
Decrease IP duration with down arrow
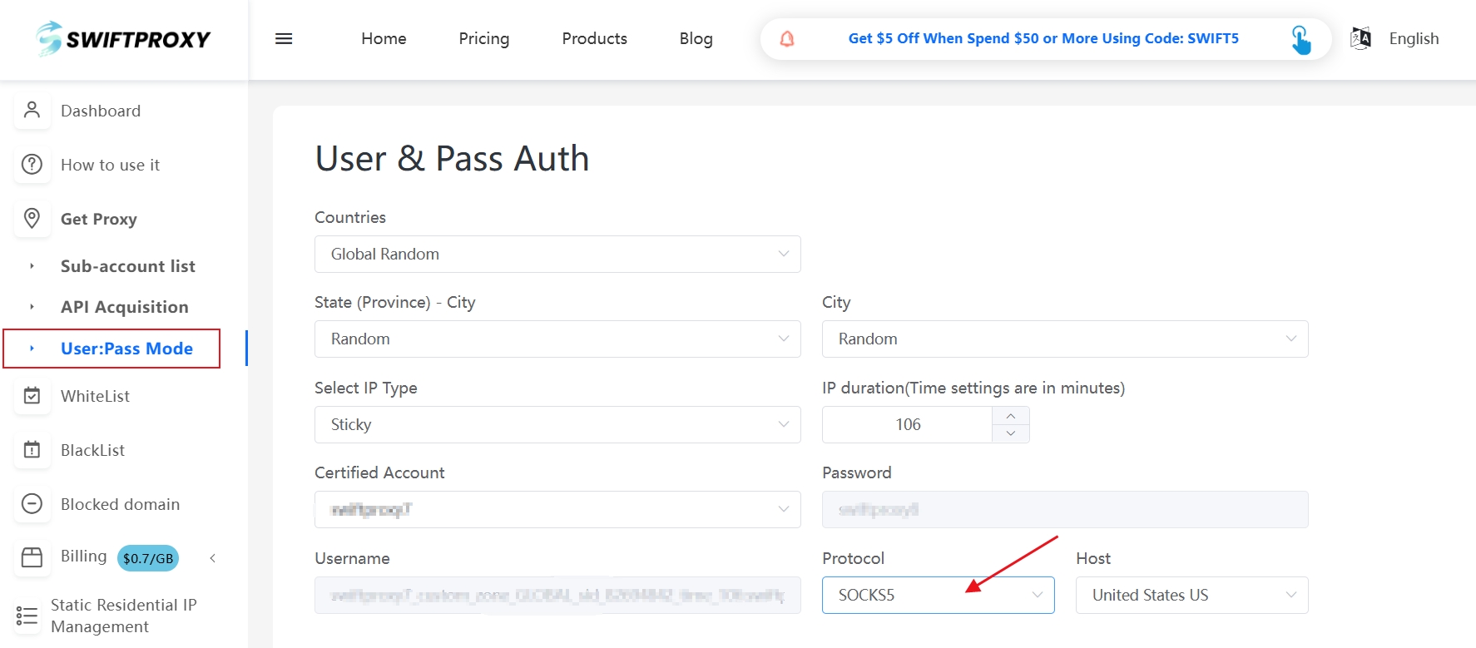(x=1010, y=433)
